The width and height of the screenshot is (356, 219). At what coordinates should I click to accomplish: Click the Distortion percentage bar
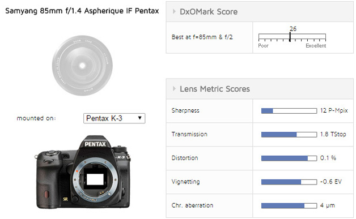pyautogui.click(x=289, y=158)
